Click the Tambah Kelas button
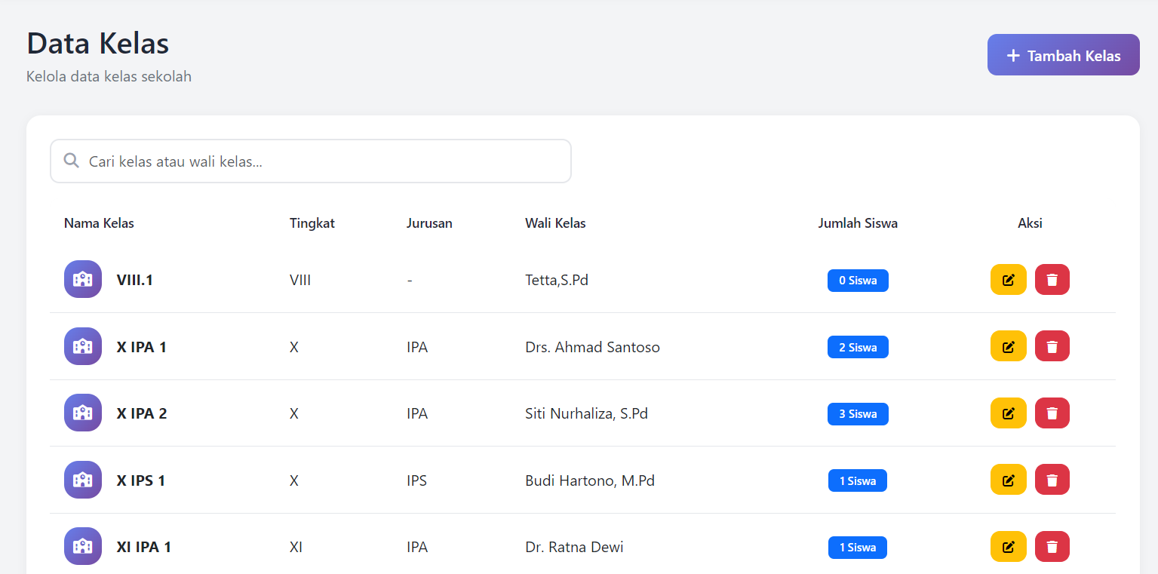This screenshot has height=574, width=1158. tap(1063, 55)
